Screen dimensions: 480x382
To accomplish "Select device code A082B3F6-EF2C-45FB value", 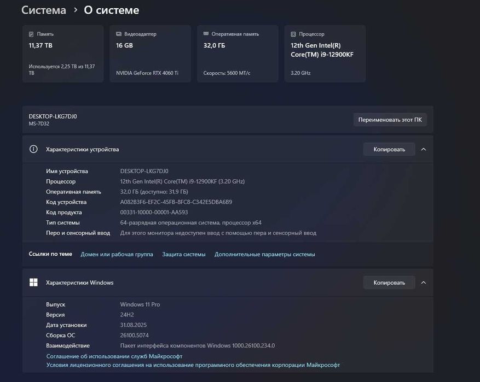I will (176, 202).
